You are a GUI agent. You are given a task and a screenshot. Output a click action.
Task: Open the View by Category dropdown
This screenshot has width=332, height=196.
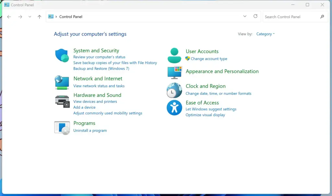[265, 34]
